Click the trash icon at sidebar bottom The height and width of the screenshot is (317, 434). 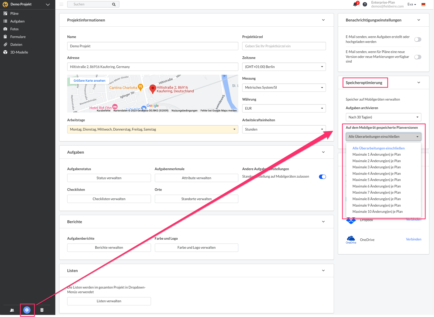42,310
